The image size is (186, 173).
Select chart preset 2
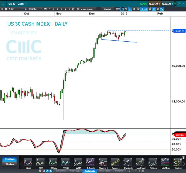click(57, 9)
